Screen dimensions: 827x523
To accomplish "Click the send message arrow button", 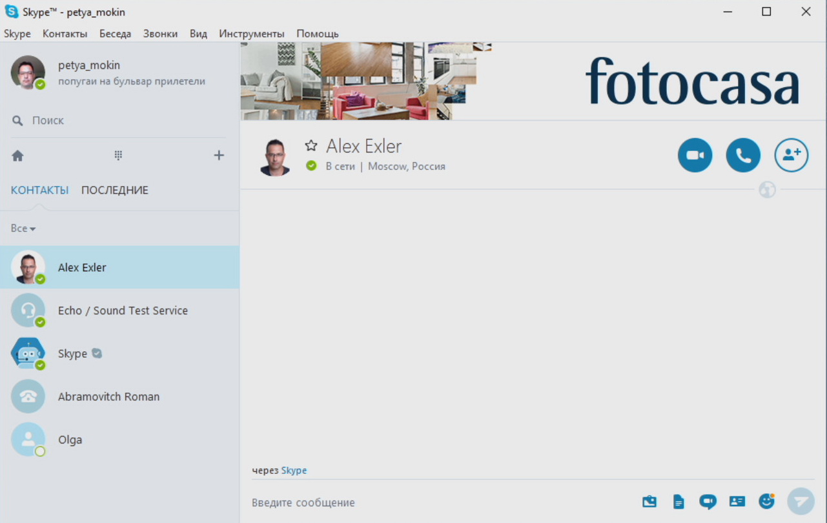I will click(801, 501).
